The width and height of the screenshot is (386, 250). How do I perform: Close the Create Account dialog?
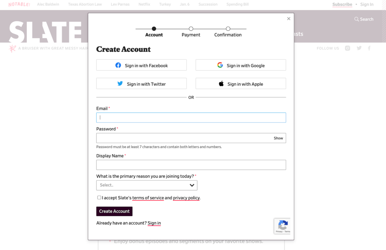click(x=289, y=18)
